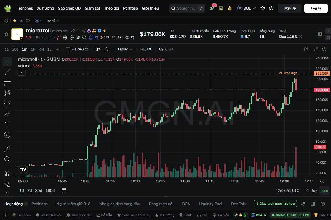This screenshot has height=220, width=331.
Task: Set chart range to 7d
Action: pyautogui.click(x=30, y=191)
